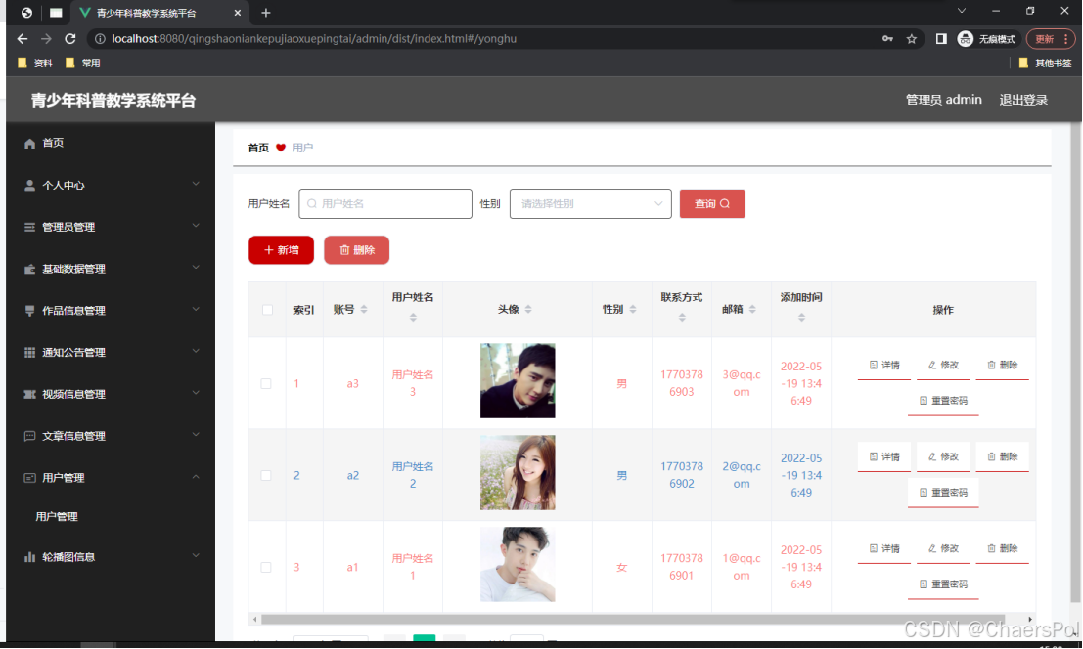Click the table's horizontal scrollbar
This screenshot has height=649, width=1083.
click(633, 620)
